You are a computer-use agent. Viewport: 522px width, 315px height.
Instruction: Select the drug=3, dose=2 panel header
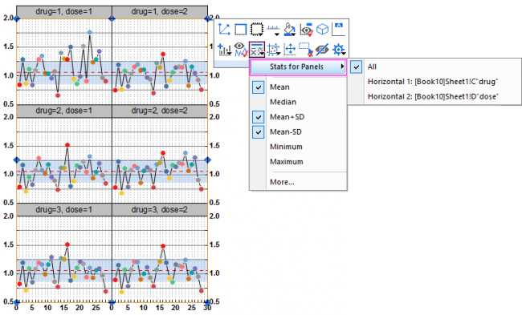point(160,210)
